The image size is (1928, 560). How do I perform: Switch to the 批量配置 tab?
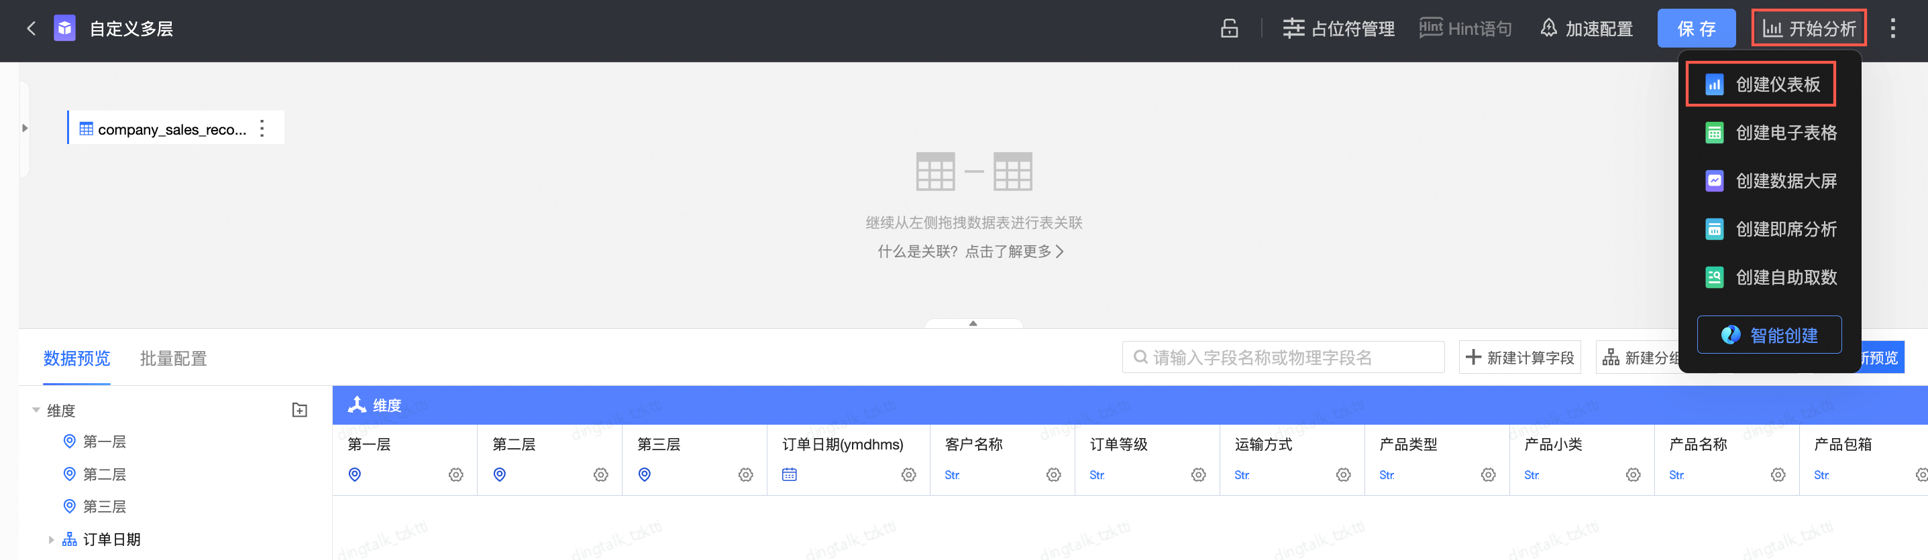point(173,359)
